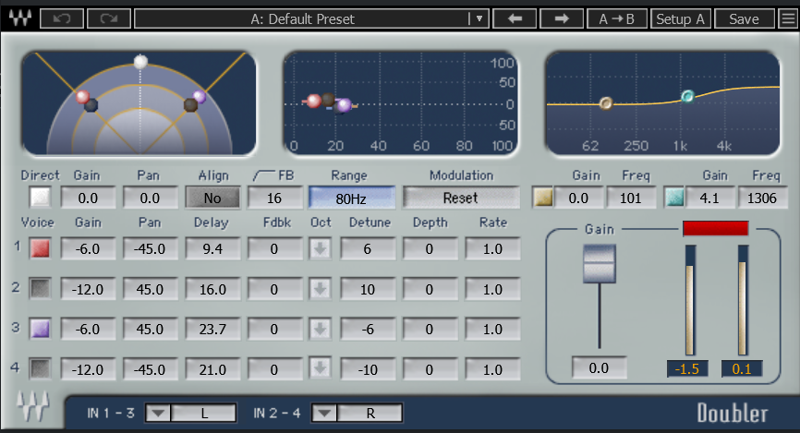Click the Waves logo in the toolbar
800x433 pixels.
pyautogui.click(x=20, y=18)
